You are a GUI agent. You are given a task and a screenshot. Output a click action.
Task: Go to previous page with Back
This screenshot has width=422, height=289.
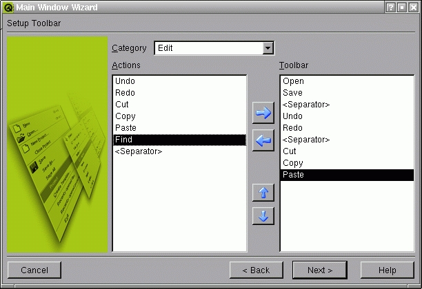coord(256,270)
